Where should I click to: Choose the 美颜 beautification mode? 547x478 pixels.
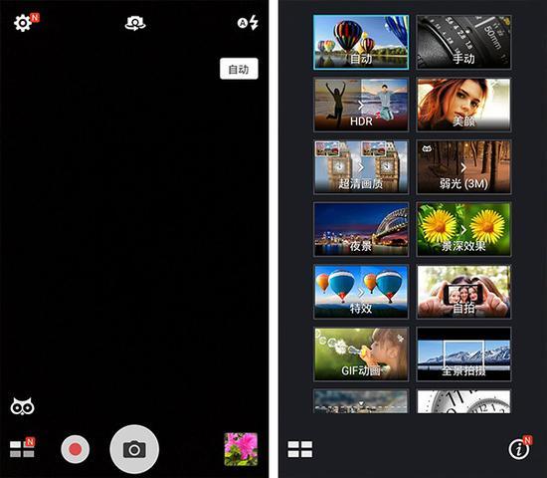point(463,105)
